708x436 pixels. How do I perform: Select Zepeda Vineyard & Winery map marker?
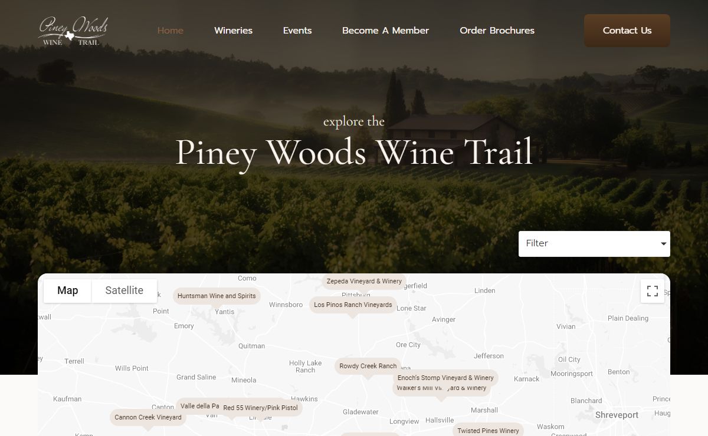coord(364,282)
